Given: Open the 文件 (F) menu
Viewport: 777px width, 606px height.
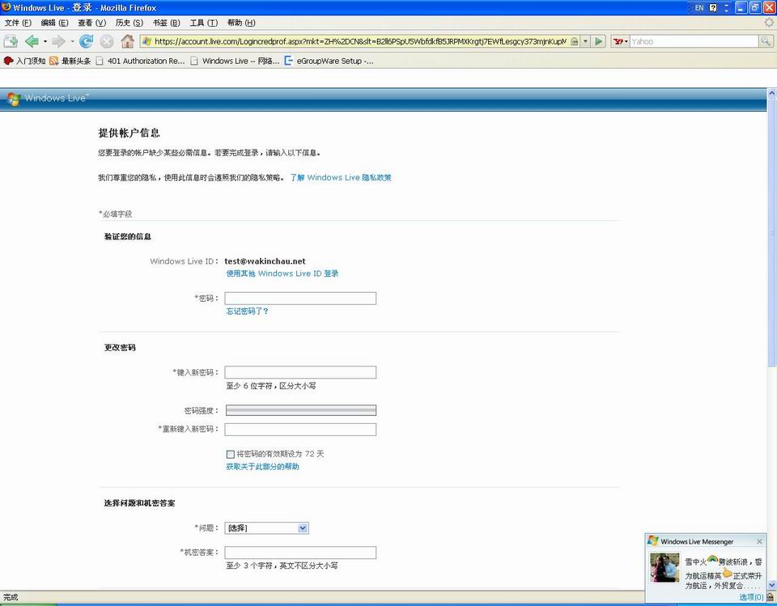Looking at the screenshot, I should coord(18,23).
